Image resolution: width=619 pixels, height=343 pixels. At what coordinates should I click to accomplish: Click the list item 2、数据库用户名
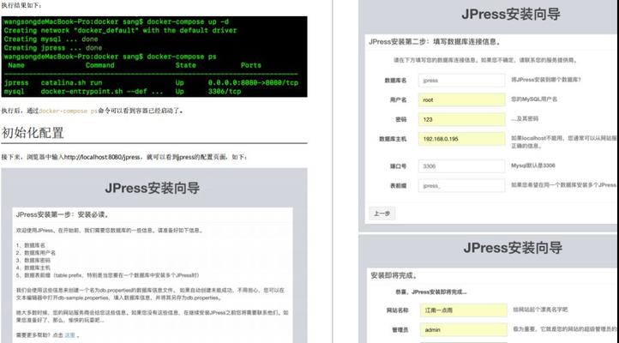pos(35,253)
